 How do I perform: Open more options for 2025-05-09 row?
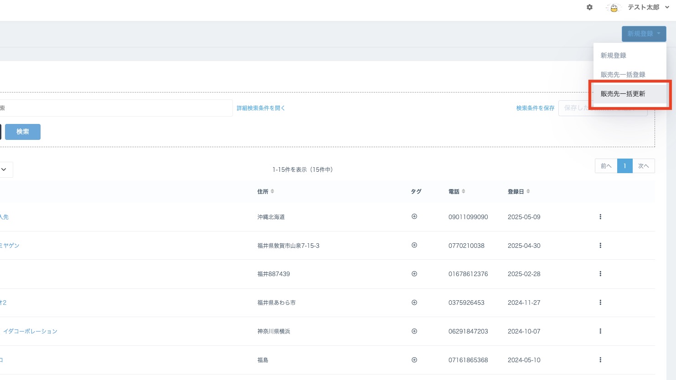pyautogui.click(x=600, y=217)
